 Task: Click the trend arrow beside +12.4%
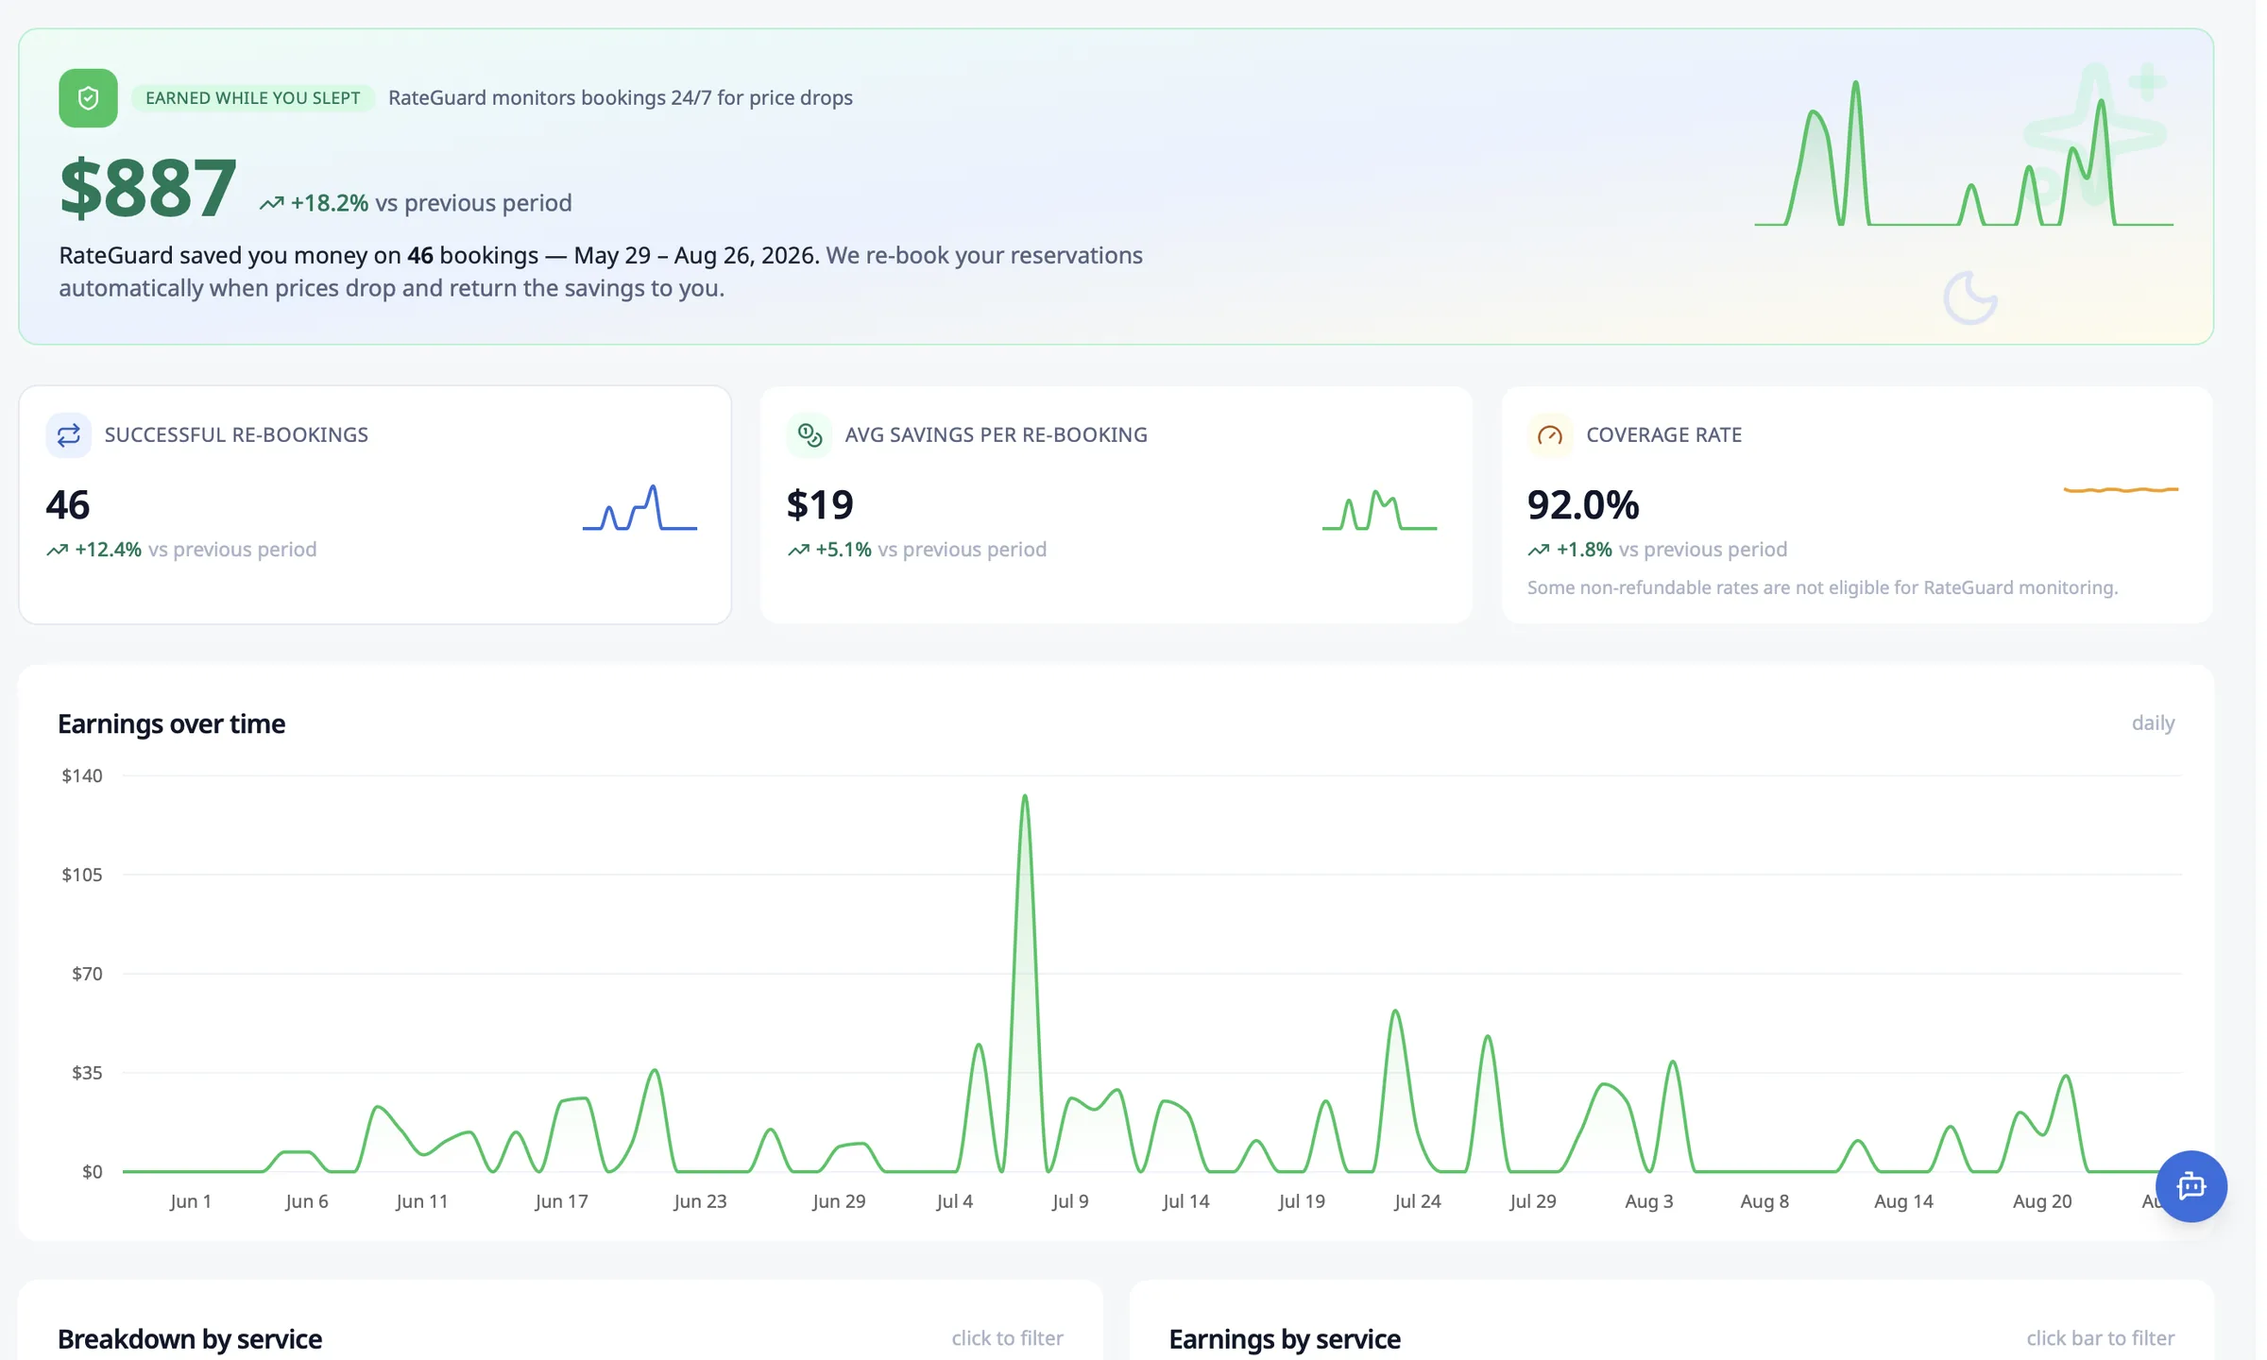pos(57,550)
